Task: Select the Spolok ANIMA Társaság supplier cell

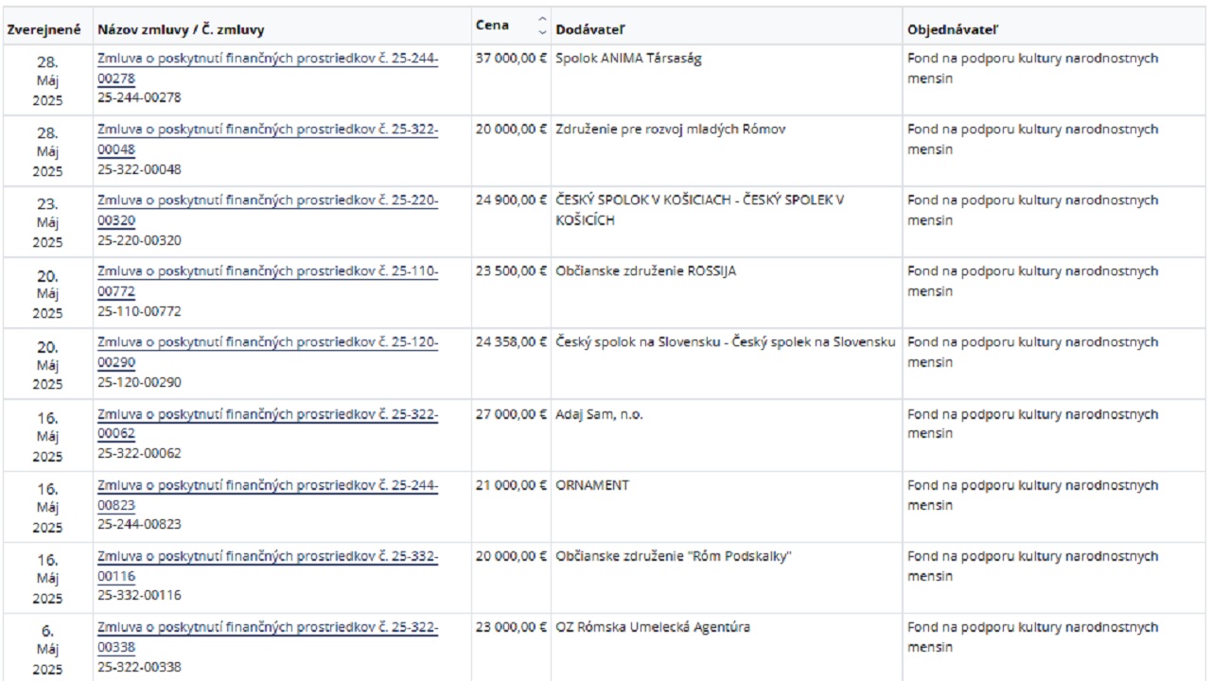Action: click(x=628, y=59)
